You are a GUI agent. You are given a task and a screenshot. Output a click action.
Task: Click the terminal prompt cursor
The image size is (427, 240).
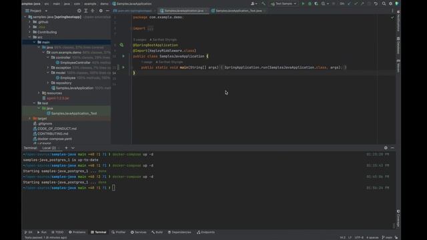pos(113,188)
